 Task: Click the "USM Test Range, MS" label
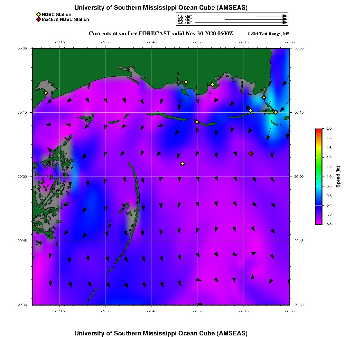click(269, 34)
